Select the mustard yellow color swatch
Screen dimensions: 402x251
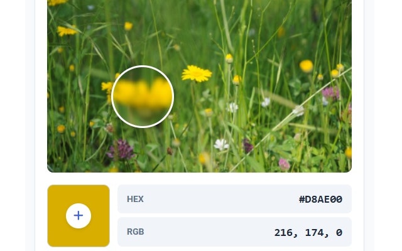pyautogui.click(x=79, y=216)
